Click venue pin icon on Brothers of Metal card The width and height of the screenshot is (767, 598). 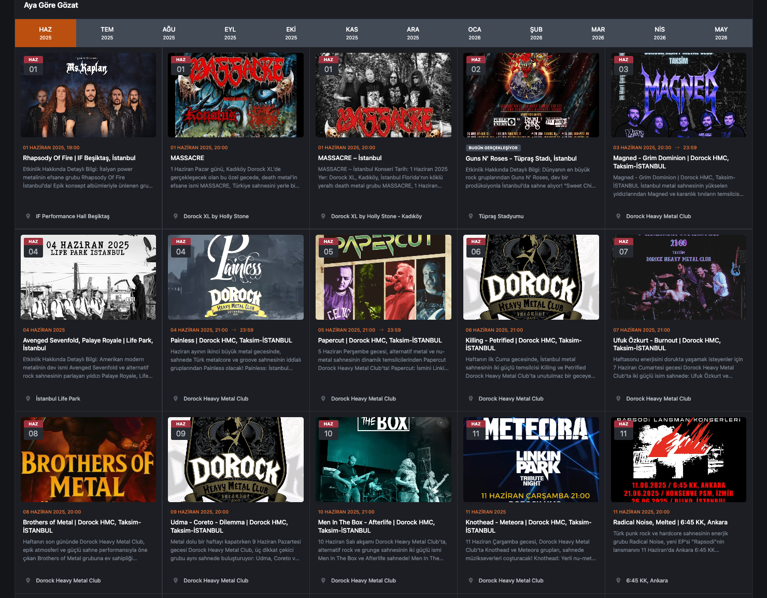pyautogui.click(x=28, y=580)
